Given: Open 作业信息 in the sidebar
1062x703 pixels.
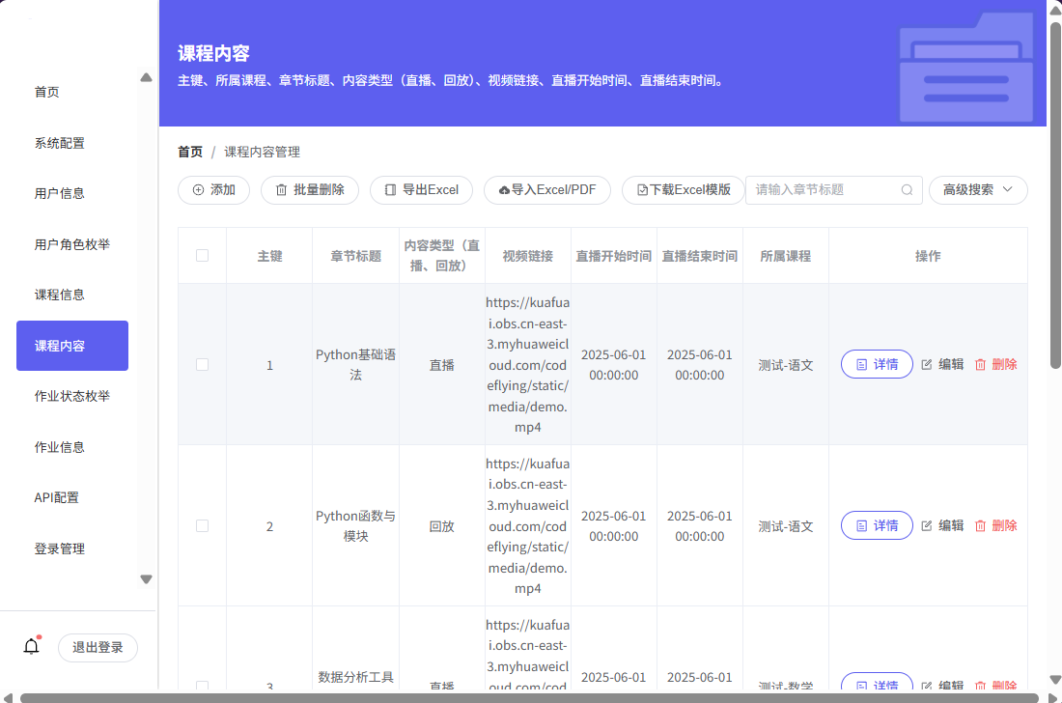Looking at the screenshot, I should click(x=60, y=447).
